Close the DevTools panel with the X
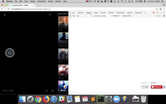166x104 pixels. [x=164, y=13]
